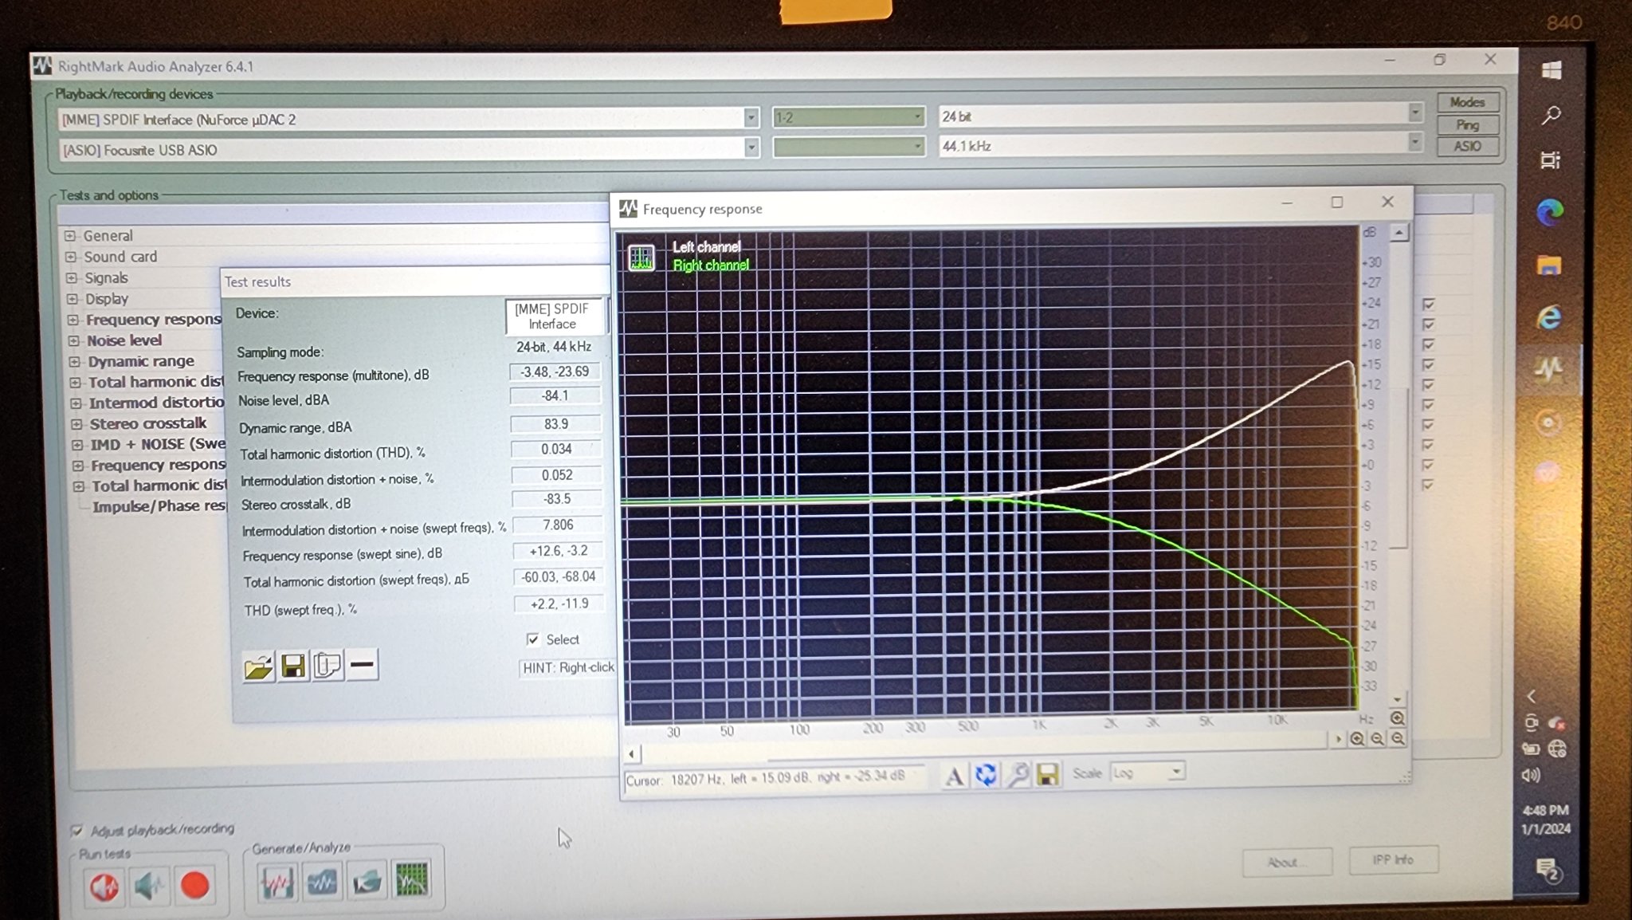Click the generate test signal WAV icon
The height and width of the screenshot is (920, 1632).
pyautogui.click(x=277, y=883)
